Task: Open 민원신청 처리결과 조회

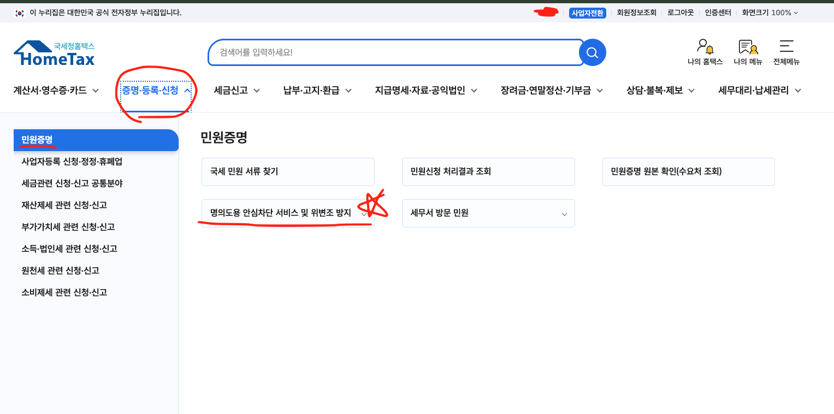Action: (488, 172)
